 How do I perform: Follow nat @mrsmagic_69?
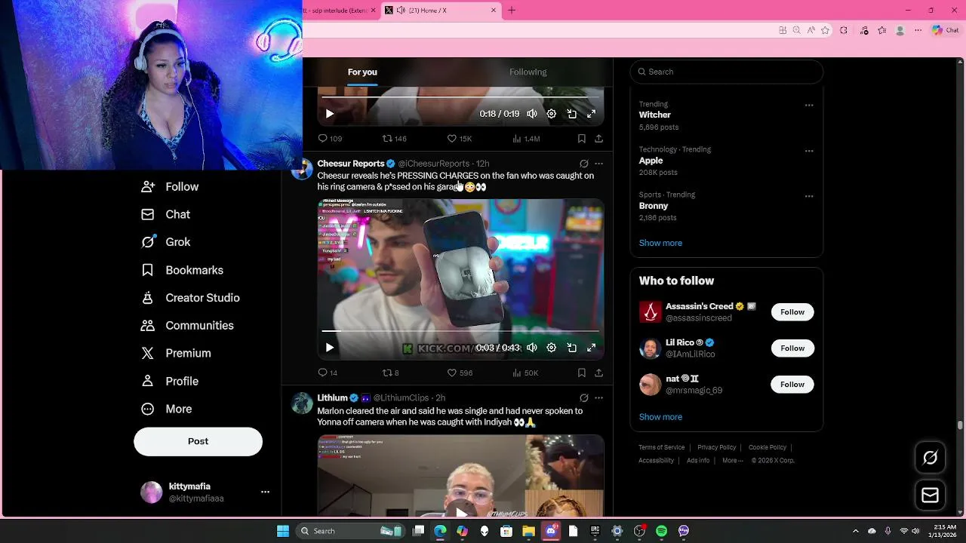point(792,384)
